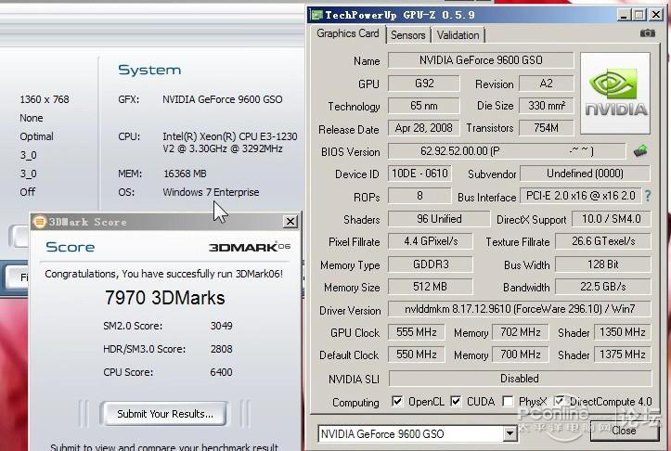Click the Name field NVIDIA GeForce 9600 GSO

pyautogui.click(x=481, y=60)
